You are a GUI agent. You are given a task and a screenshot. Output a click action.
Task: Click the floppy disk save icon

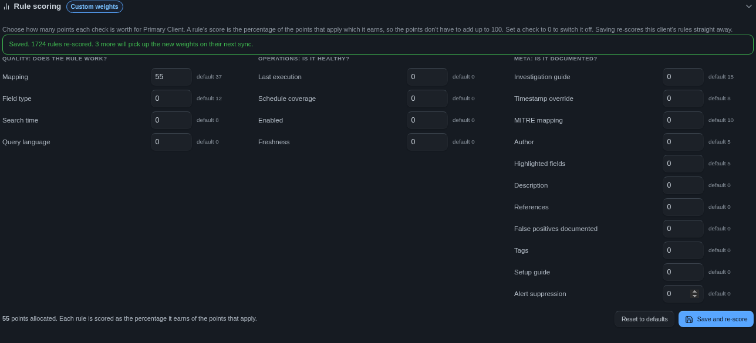pyautogui.click(x=689, y=320)
